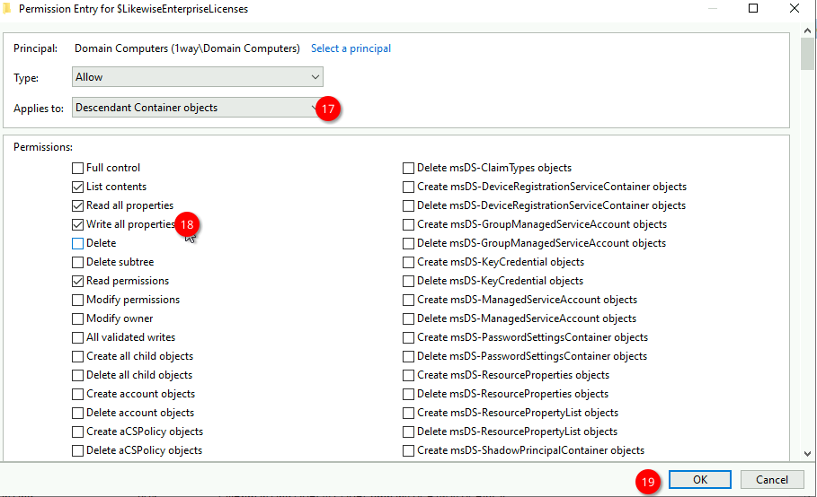Check Delete msDS-ClaimTypes objects
This screenshot has height=497, width=817.
pyautogui.click(x=408, y=168)
